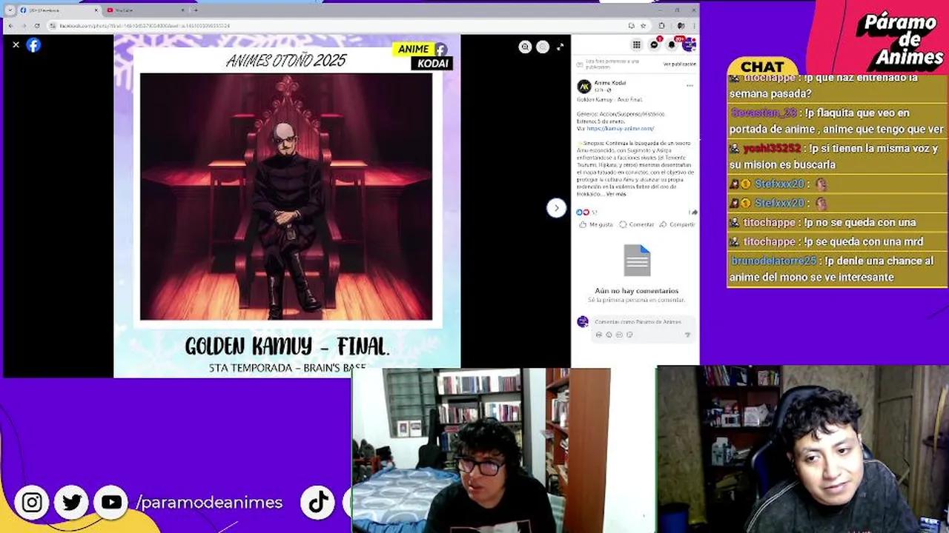Click Ver publicación link
Screen dimensions: 949x533
point(679,64)
